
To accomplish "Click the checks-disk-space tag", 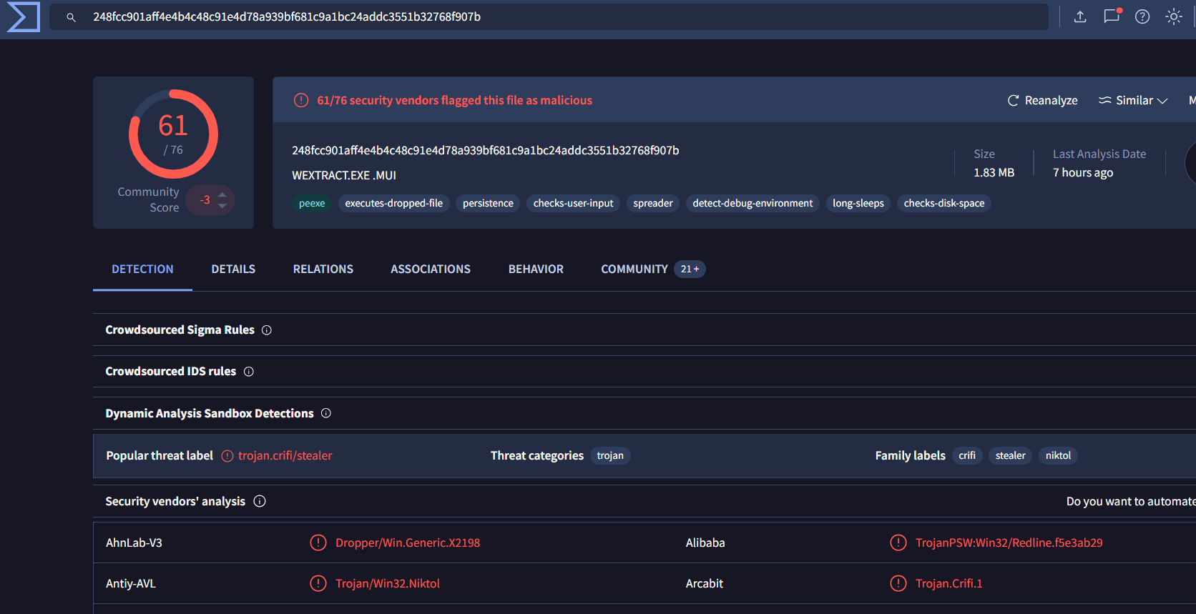I will (x=944, y=204).
